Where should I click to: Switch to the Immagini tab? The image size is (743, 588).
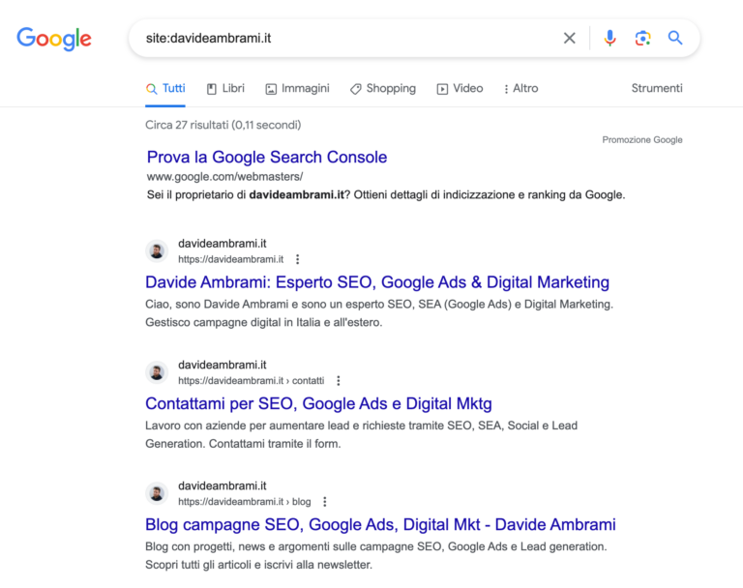[x=298, y=89]
